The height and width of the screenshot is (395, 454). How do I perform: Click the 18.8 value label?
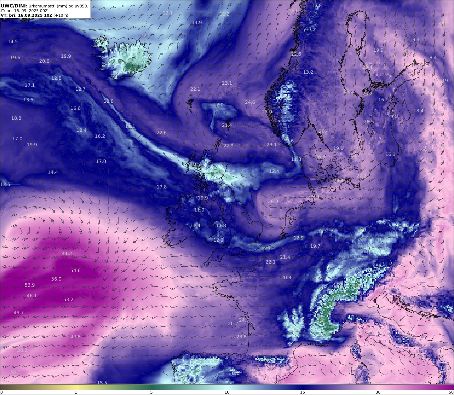(x=16, y=118)
